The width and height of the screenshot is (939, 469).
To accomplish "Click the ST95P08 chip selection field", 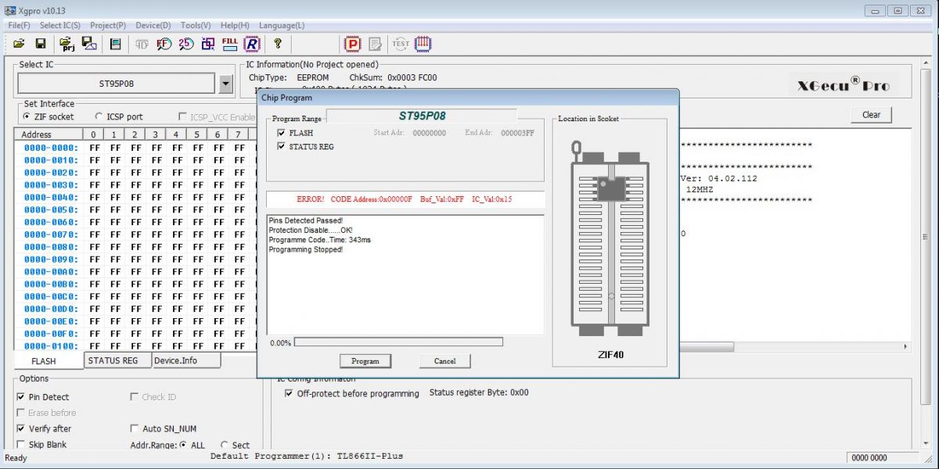I will 116,83.
